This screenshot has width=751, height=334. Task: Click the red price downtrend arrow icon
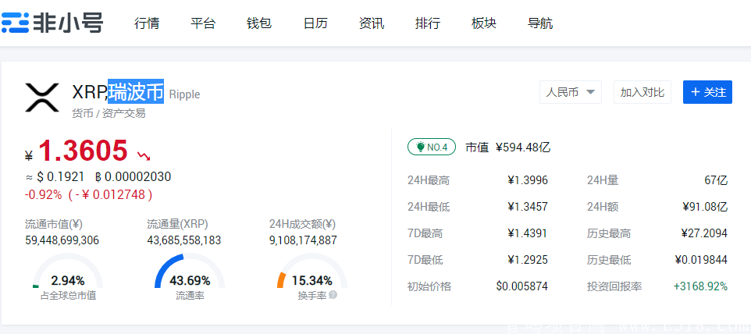click(144, 155)
